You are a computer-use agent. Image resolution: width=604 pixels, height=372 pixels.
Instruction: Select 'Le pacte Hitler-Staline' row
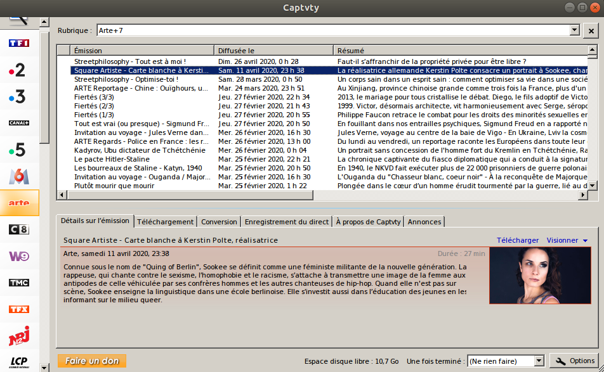pos(322,159)
